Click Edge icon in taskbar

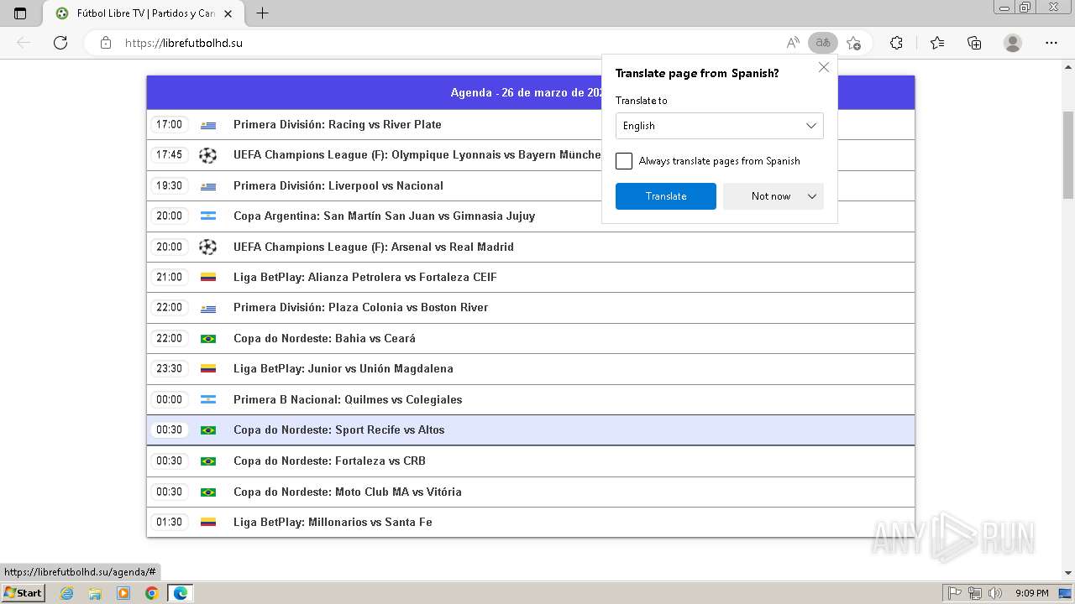181,593
